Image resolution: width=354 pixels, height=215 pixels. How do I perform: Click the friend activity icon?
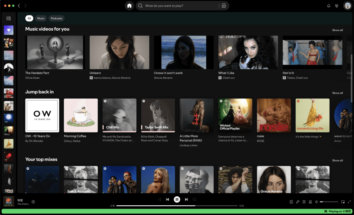336,6
